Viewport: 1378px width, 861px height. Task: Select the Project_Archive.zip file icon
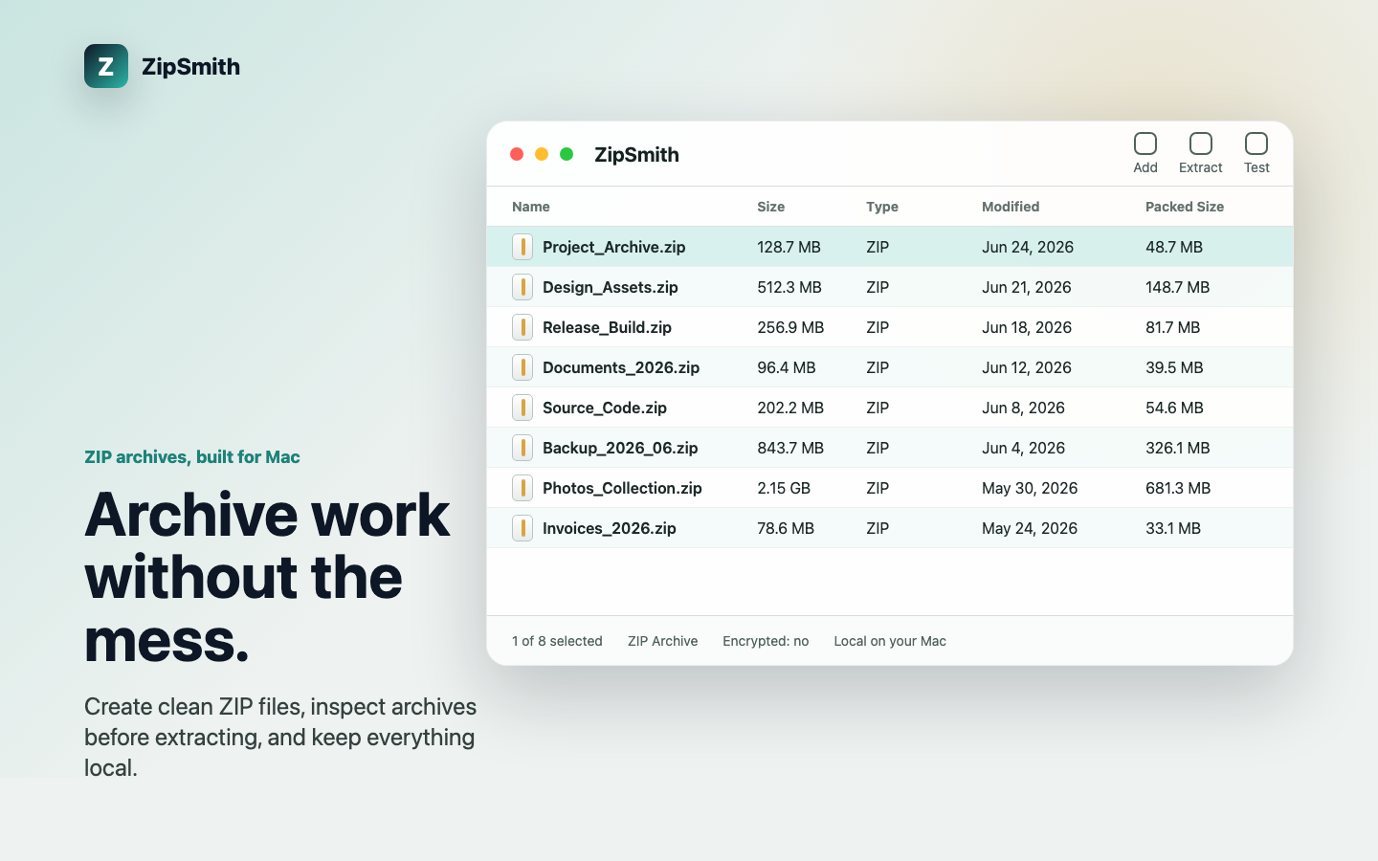coord(522,247)
